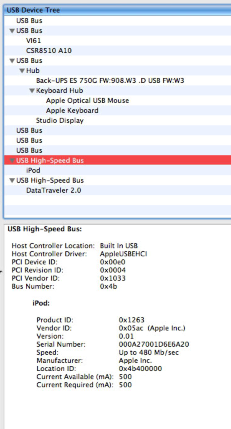Select USB Bus label above VI61
Image resolution: width=231 pixels, height=429 pixels.
tap(29, 31)
